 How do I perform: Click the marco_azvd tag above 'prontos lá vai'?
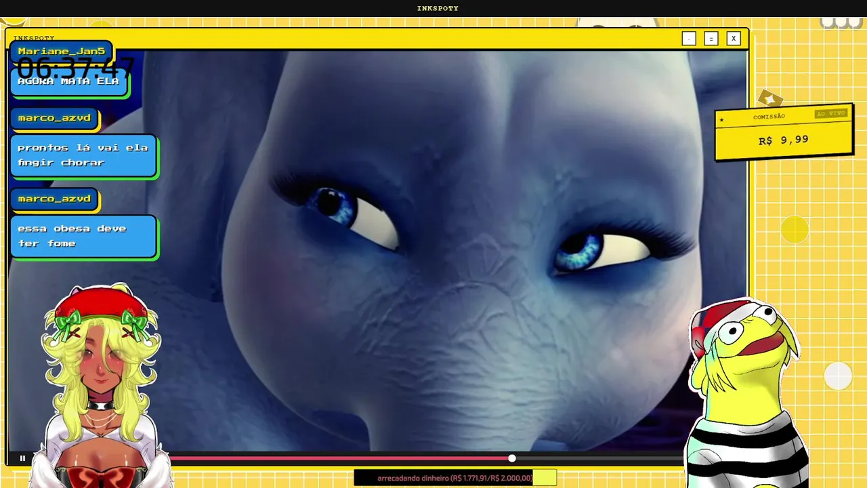[x=55, y=119]
